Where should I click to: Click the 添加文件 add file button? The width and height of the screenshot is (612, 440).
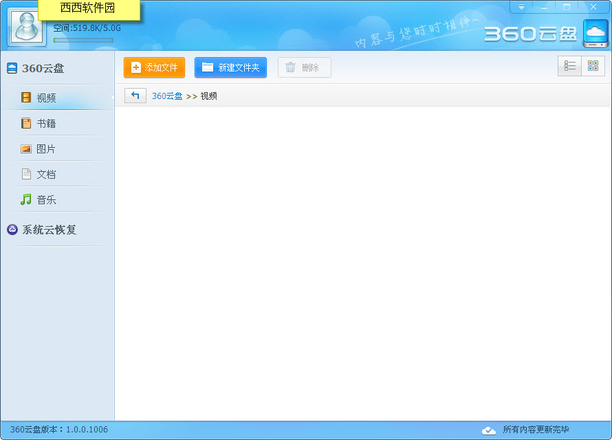point(155,67)
